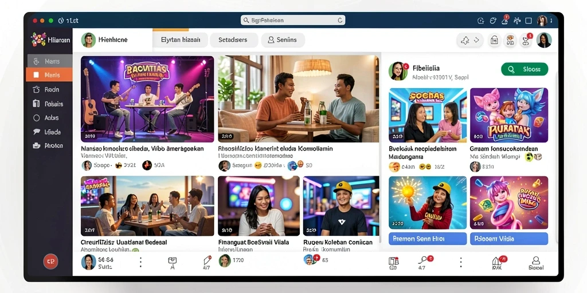The image size is (587, 293).
Task: Click the Nansao kimochco video title
Action: click(142, 148)
